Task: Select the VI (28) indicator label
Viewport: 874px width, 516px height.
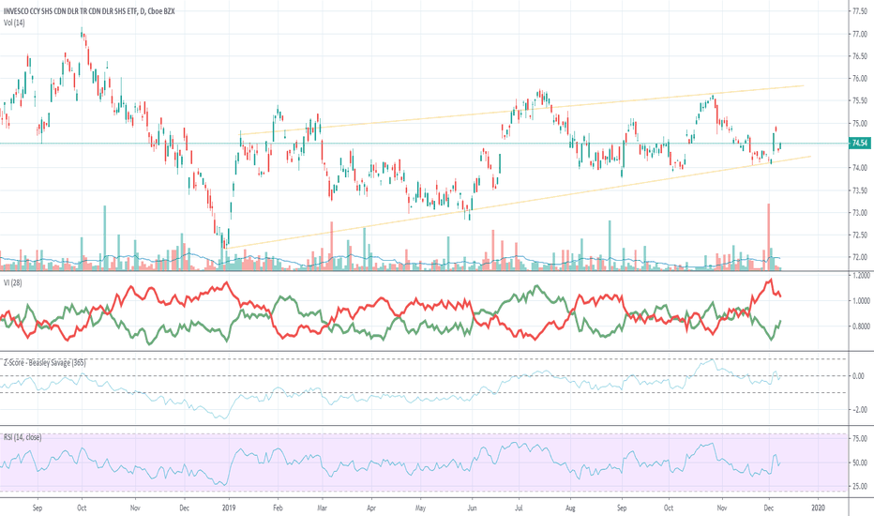Action: click(13, 282)
